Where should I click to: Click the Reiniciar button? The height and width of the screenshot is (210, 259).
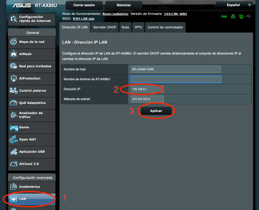click(124, 5)
